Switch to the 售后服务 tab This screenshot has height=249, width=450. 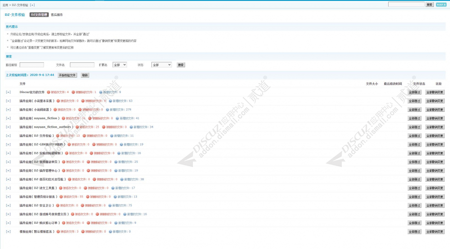pyautogui.click(x=57, y=15)
